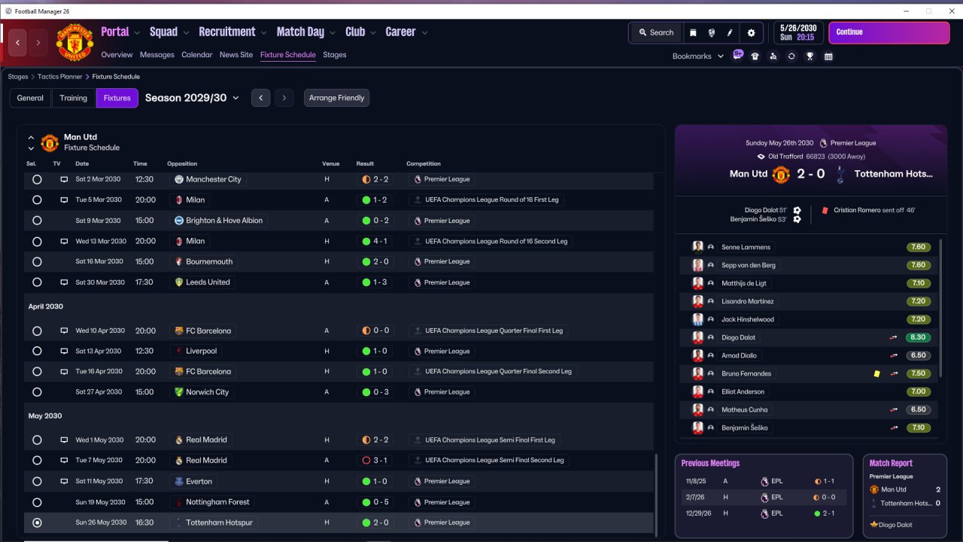
Task: Click the fixture list vertical scrollbar
Action: coord(657,495)
